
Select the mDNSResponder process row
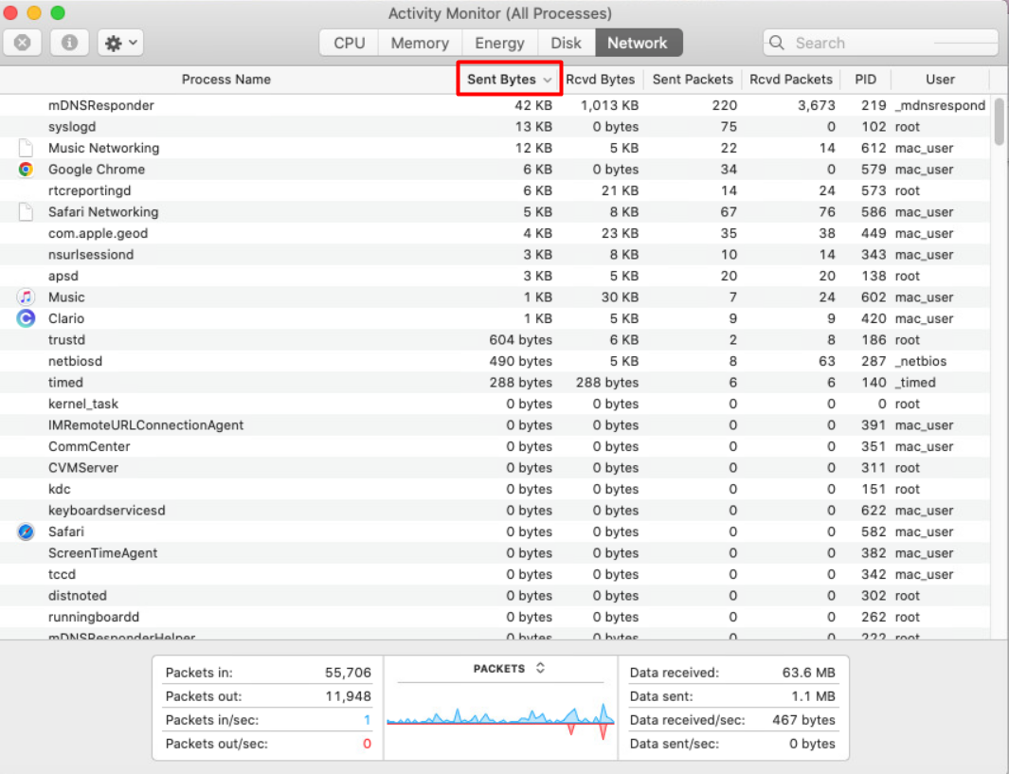pyautogui.click(x=495, y=105)
